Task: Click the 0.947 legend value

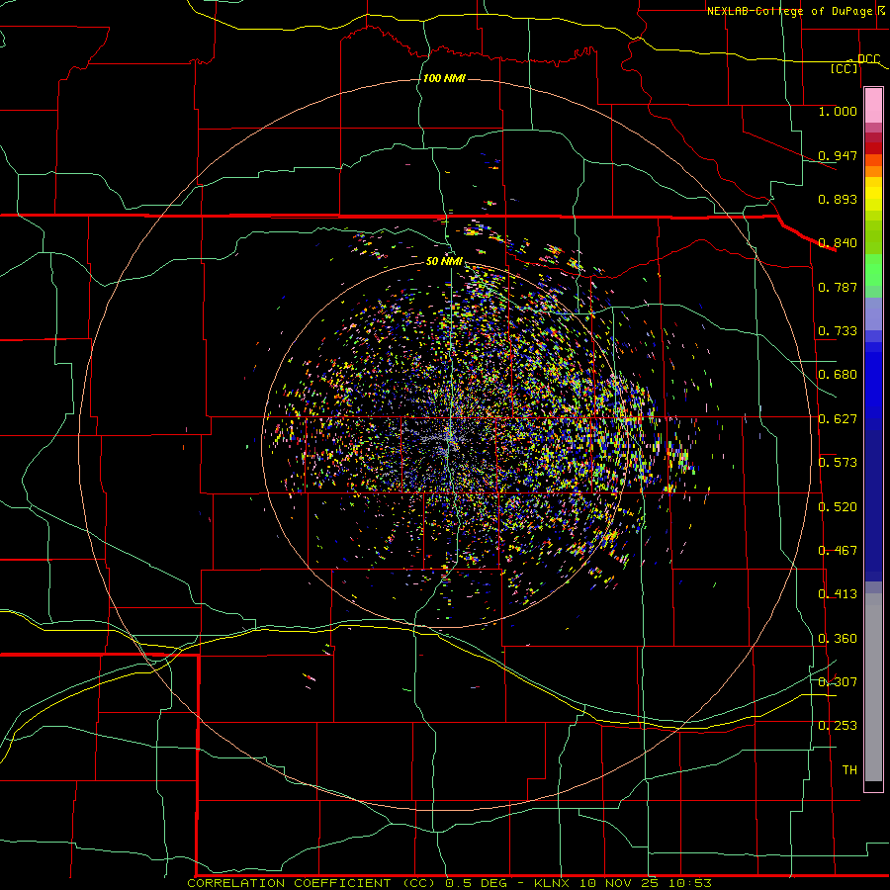Action: pos(838,155)
